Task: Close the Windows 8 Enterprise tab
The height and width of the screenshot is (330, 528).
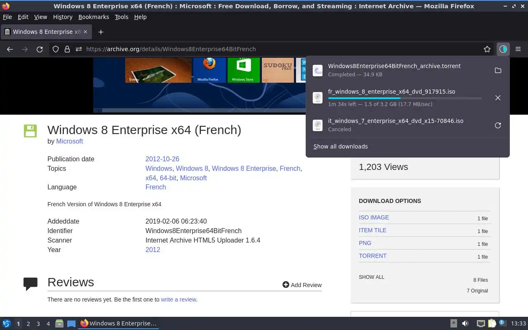Action: 85,32
